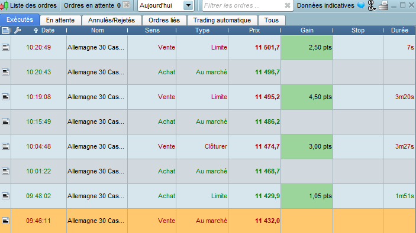Open order details icon for 09:46:11 row
The height and width of the screenshot is (233, 416).
(5, 221)
